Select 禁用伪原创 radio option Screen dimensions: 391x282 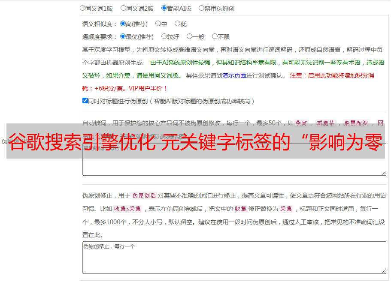[201, 8]
